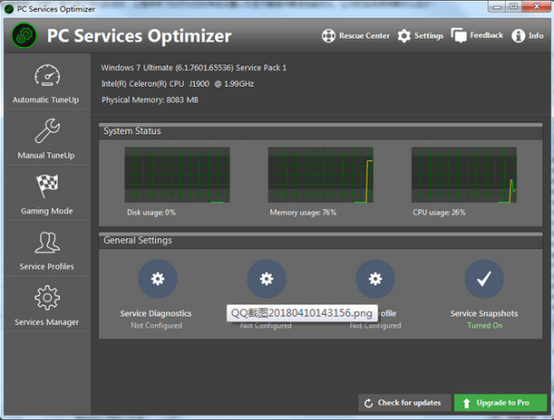Click Check for updates button

[404, 402]
